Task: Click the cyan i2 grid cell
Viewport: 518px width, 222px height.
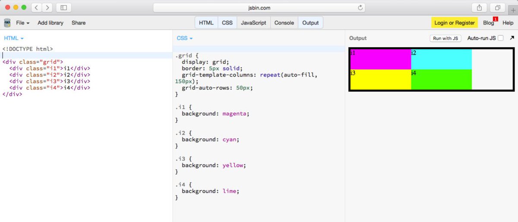Action: point(441,59)
